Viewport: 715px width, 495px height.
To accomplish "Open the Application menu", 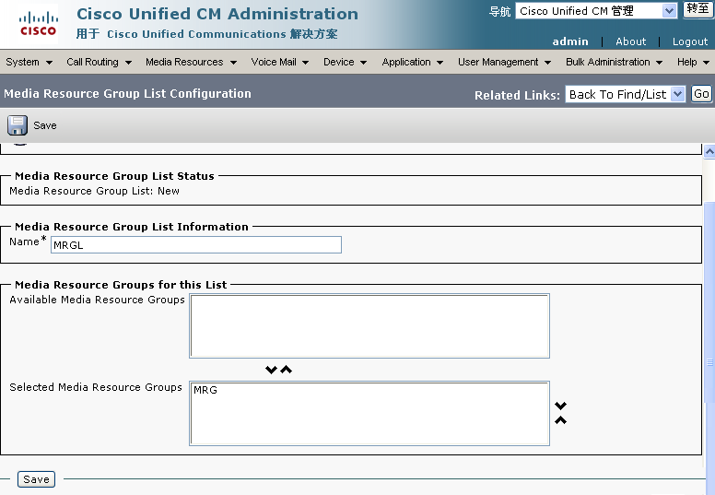I will [412, 62].
